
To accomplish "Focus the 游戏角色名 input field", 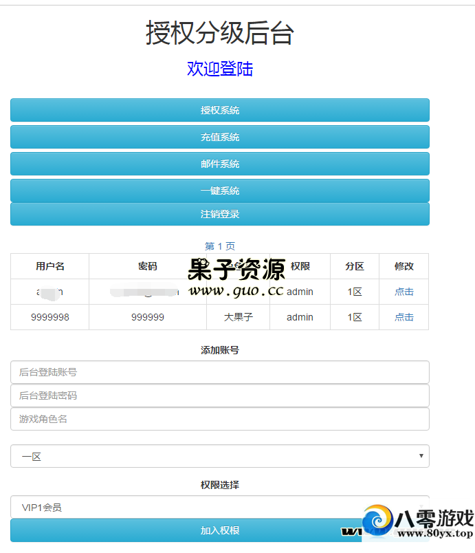I will (x=220, y=419).
